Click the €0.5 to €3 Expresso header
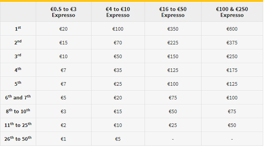264x147 pixels. [x=64, y=12]
